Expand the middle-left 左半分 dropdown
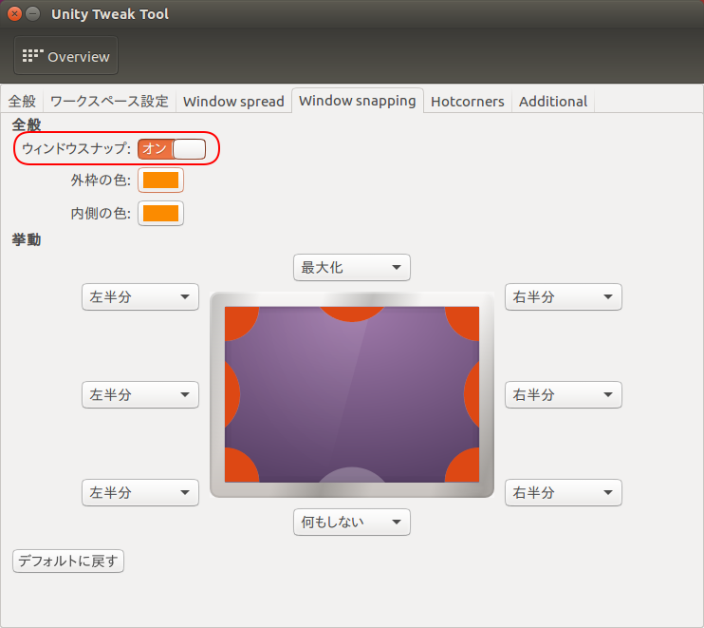Viewport: 704px width, 628px height. (140, 394)
